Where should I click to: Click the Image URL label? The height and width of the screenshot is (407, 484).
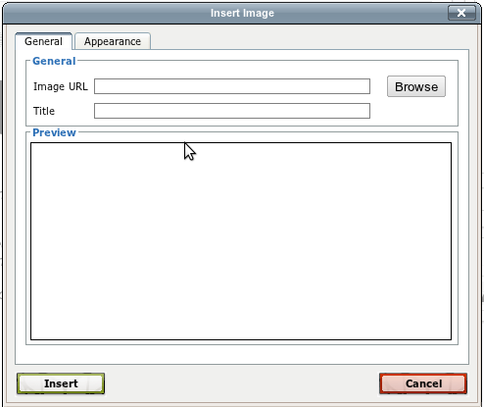click(61, 86)
